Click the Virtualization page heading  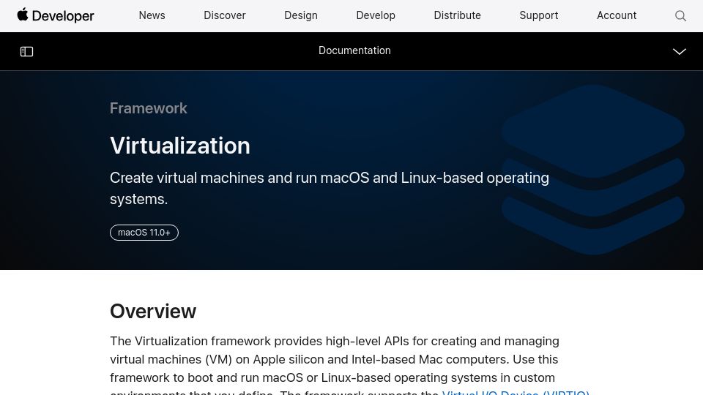click(180, 146)
